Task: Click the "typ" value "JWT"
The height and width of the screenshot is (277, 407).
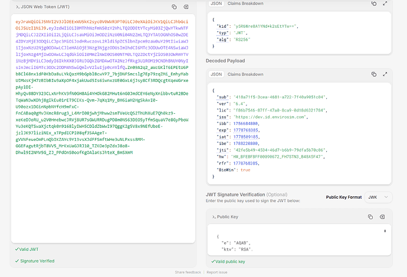Action: coord(239,33)
